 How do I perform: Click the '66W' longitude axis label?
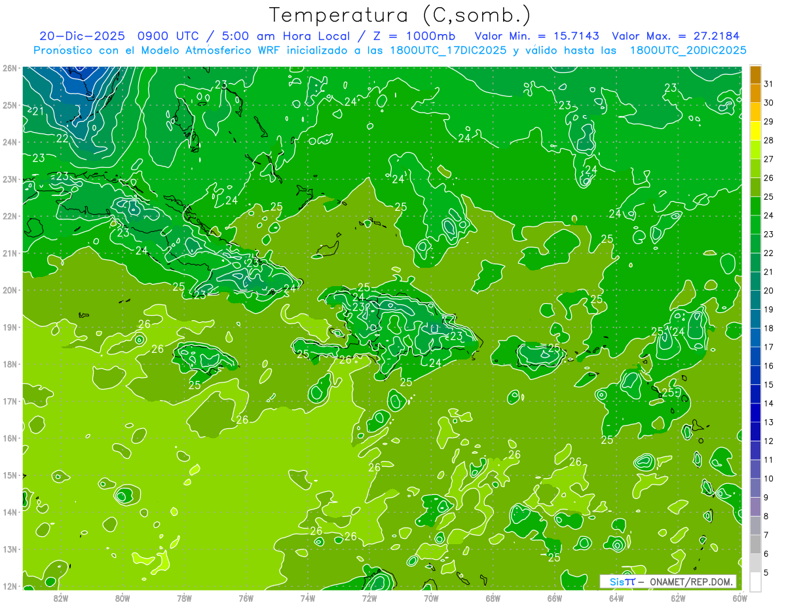554,598
